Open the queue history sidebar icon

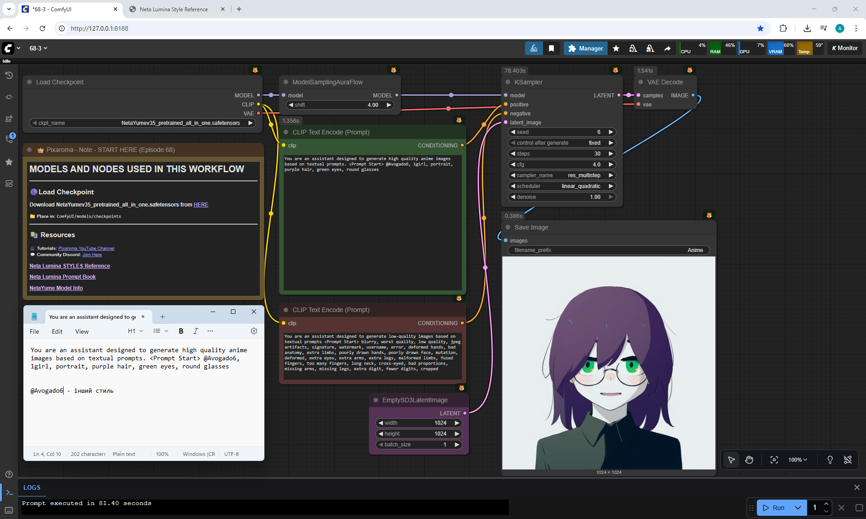[9, 75]
